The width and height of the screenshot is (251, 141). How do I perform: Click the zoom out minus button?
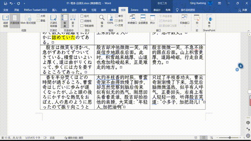tap(217, 137)
